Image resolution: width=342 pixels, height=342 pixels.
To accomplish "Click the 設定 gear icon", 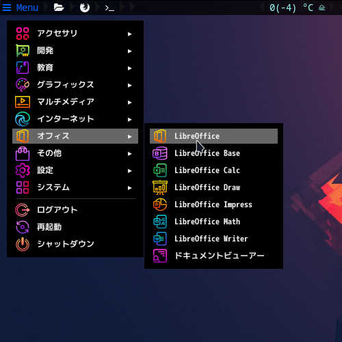I will coord(23,170).
